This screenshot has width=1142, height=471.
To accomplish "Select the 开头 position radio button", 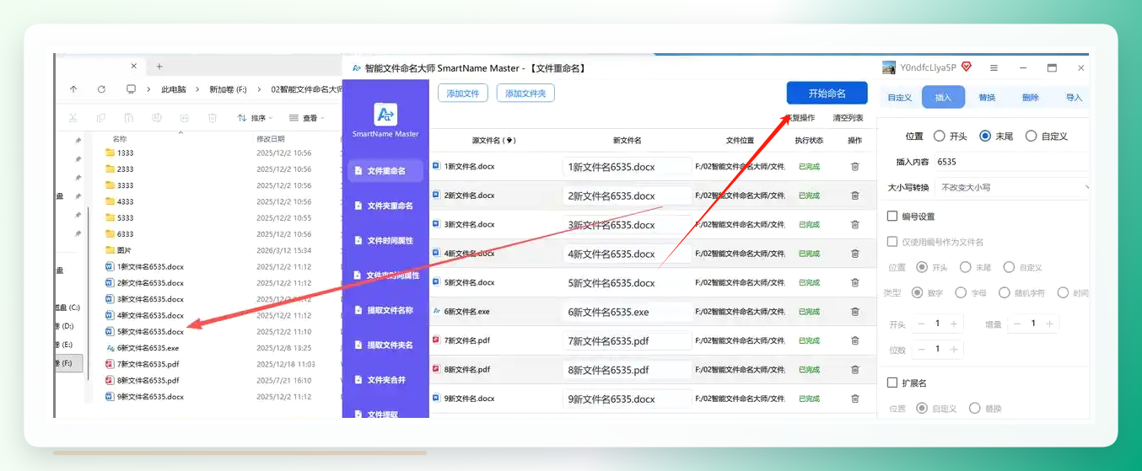I will pos(940,136).
